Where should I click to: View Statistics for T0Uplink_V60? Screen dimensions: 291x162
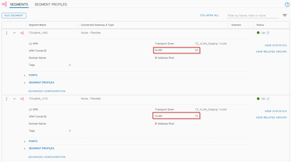click(275, 45)
